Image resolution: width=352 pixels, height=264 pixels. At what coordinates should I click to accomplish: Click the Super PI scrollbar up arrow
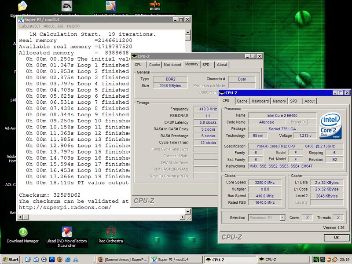coord(188,33)
